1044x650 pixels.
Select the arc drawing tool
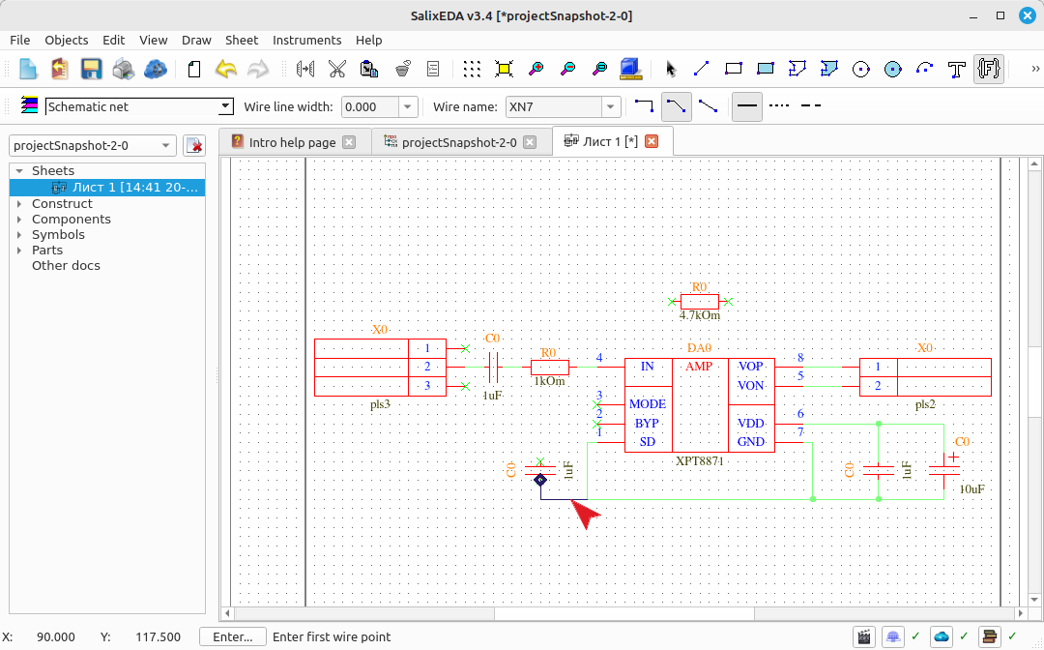pyautogui.click(x=925, y=69)
